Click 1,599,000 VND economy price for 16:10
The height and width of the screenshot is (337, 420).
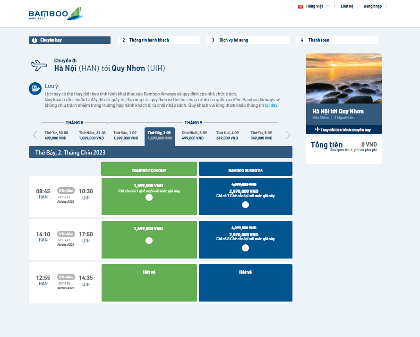(x=148, y=229)
